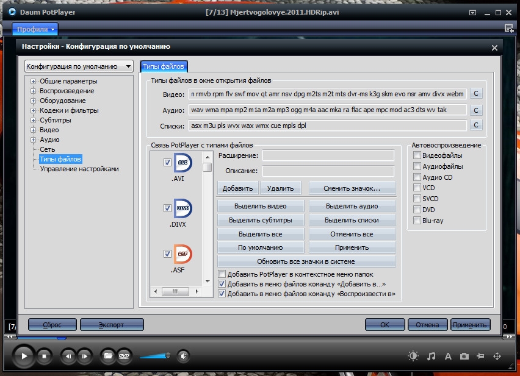Expand the Codecs and filters tree node
Viewport: 520px width, 376px height.
pyautogui.click(x=34, y=111)
